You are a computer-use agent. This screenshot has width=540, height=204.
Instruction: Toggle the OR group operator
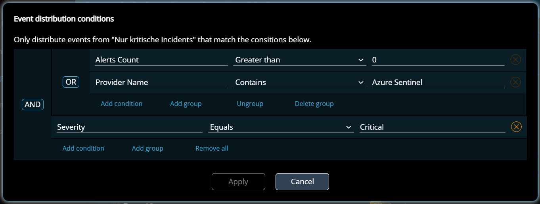71,82
